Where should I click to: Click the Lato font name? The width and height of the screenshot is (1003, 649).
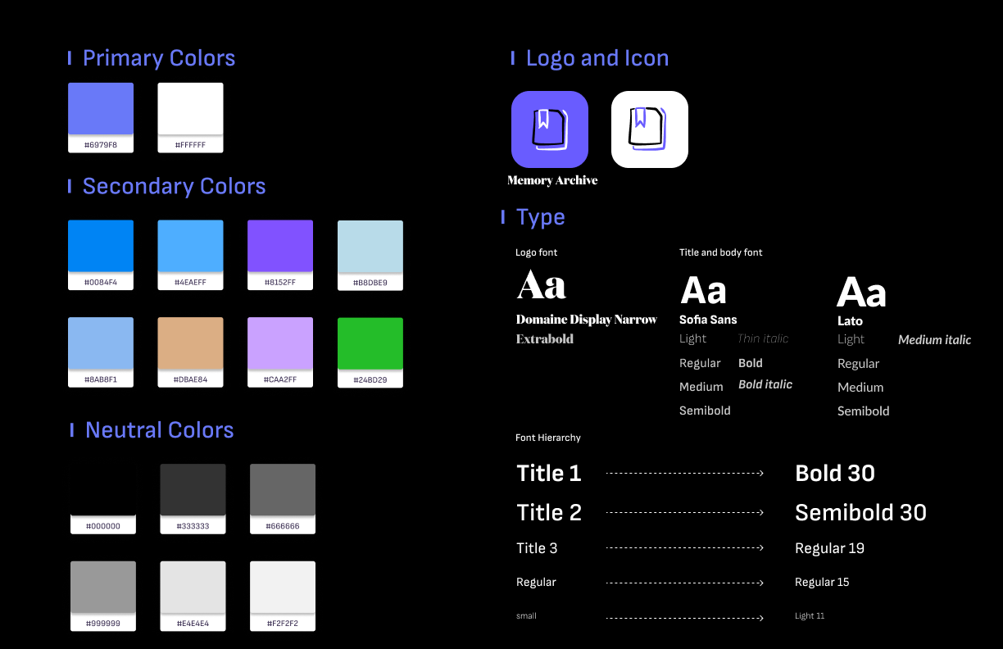coord(850,321)
